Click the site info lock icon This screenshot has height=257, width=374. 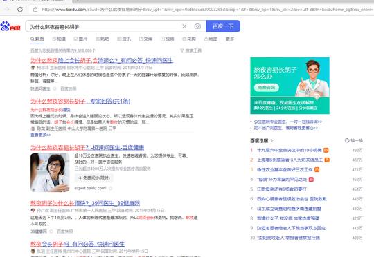coord(35,10)
